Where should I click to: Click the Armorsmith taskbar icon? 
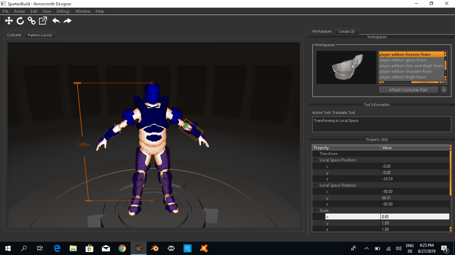coord(139,248)
